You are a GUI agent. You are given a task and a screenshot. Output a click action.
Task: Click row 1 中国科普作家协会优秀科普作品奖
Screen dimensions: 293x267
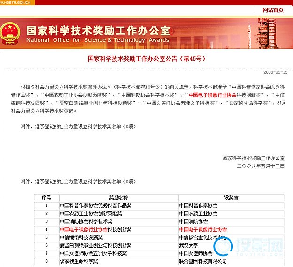coord(96,205)
